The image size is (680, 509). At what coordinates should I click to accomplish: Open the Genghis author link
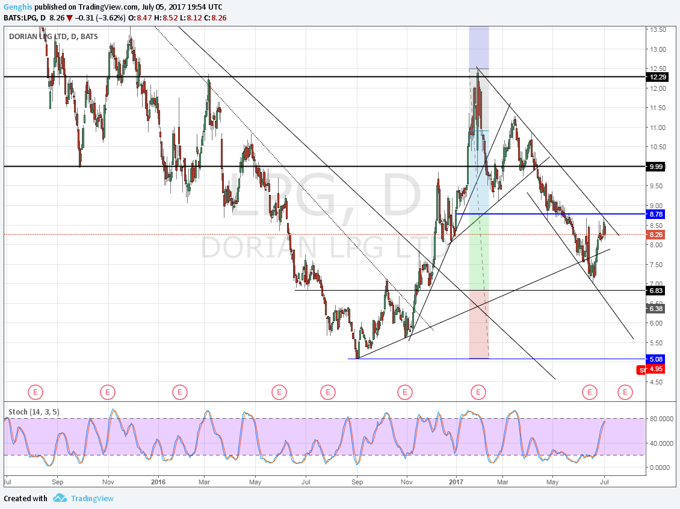(x=18, y=7)
